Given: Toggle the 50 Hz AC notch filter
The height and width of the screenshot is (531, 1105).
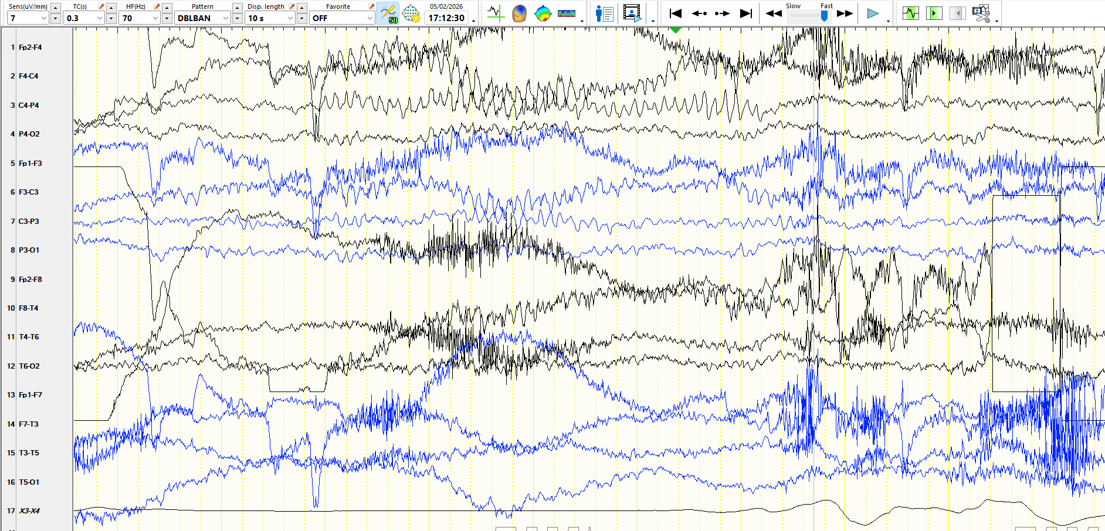Looking at the screenshot, I should tap(388, 13).
